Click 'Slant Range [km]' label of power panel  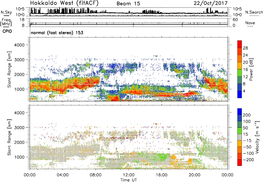click(9, 70)
